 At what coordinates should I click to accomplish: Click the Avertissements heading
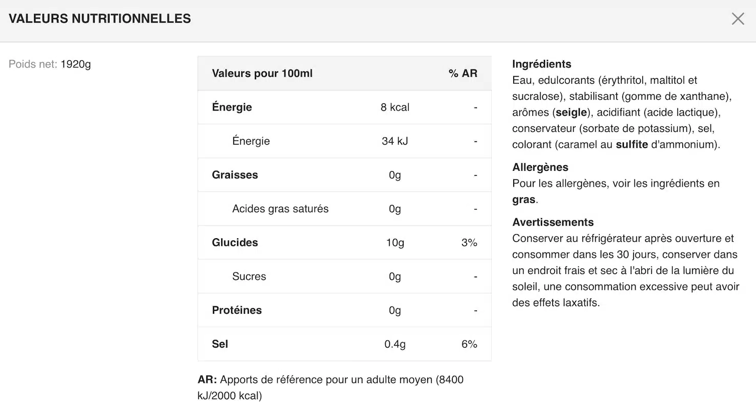coord(553,222)
